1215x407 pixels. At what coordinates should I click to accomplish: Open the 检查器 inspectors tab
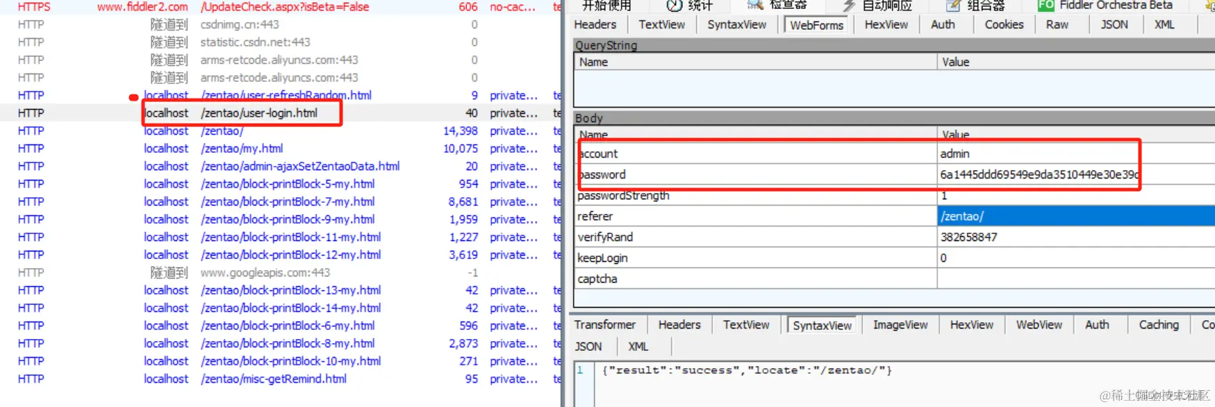(x=777, y=6)
